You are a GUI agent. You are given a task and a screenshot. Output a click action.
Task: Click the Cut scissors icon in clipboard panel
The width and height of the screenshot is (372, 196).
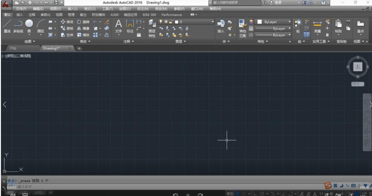point(348,22)
